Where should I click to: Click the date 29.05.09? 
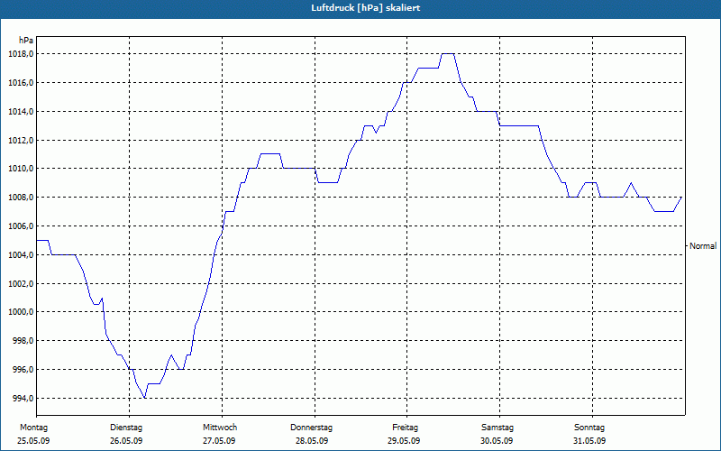click(404, 441)
